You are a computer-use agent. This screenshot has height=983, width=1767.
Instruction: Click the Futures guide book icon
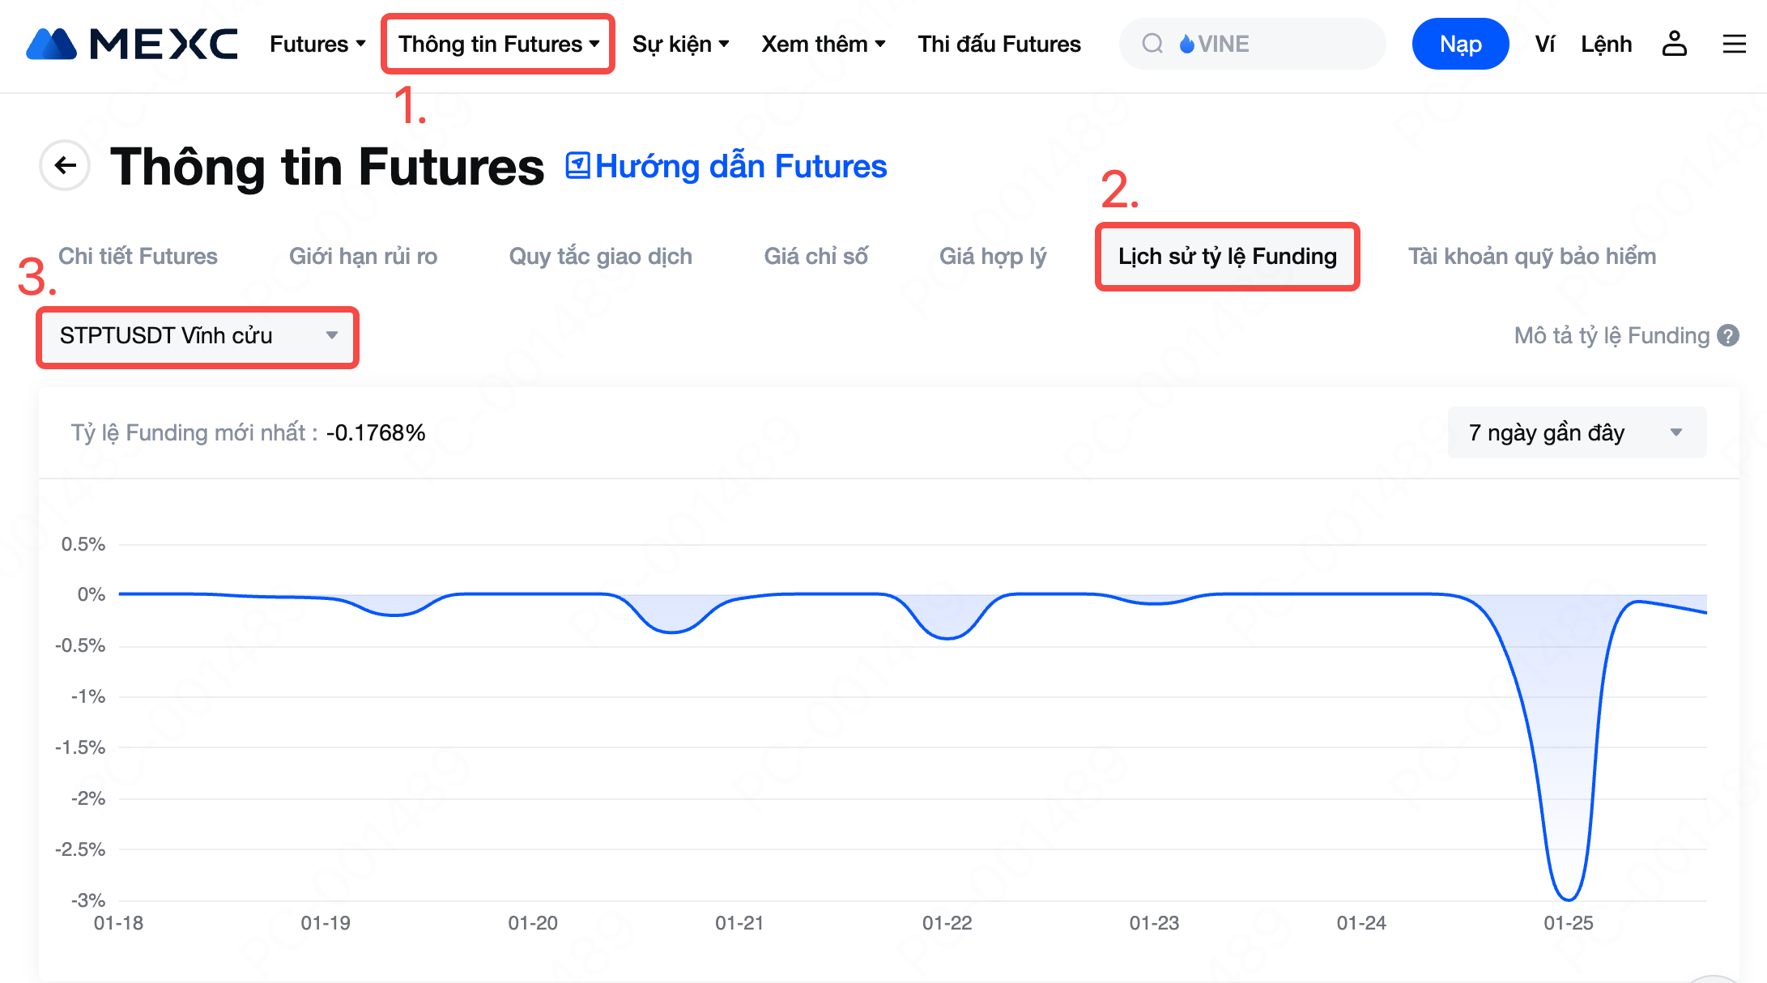pyautogui.click(x=577, y=166)
